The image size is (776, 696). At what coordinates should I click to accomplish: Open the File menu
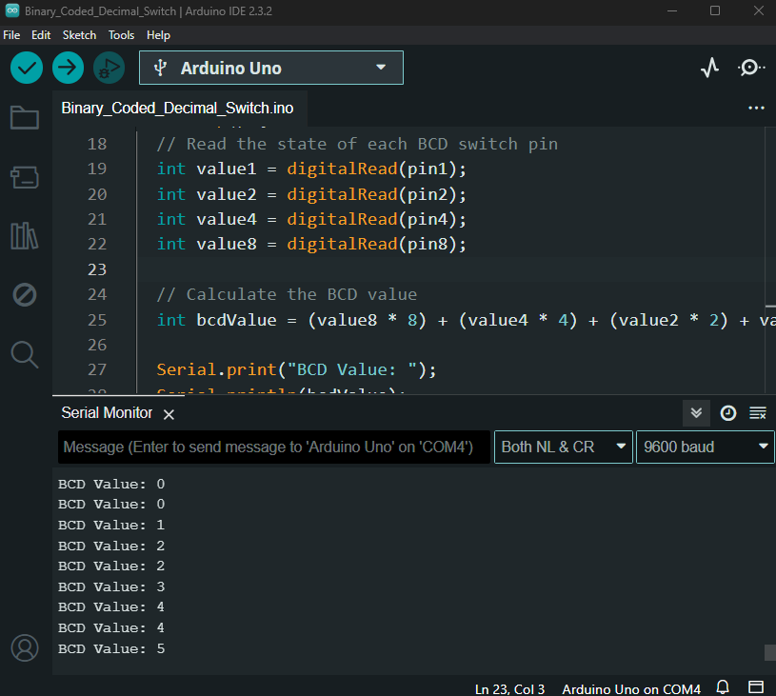coord(11,35)
